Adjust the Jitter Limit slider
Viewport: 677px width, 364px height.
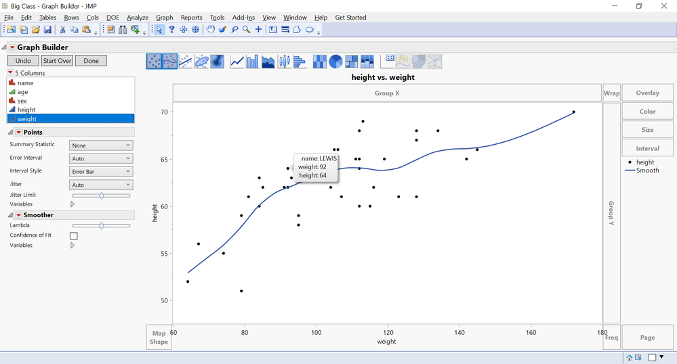point(101,196)
